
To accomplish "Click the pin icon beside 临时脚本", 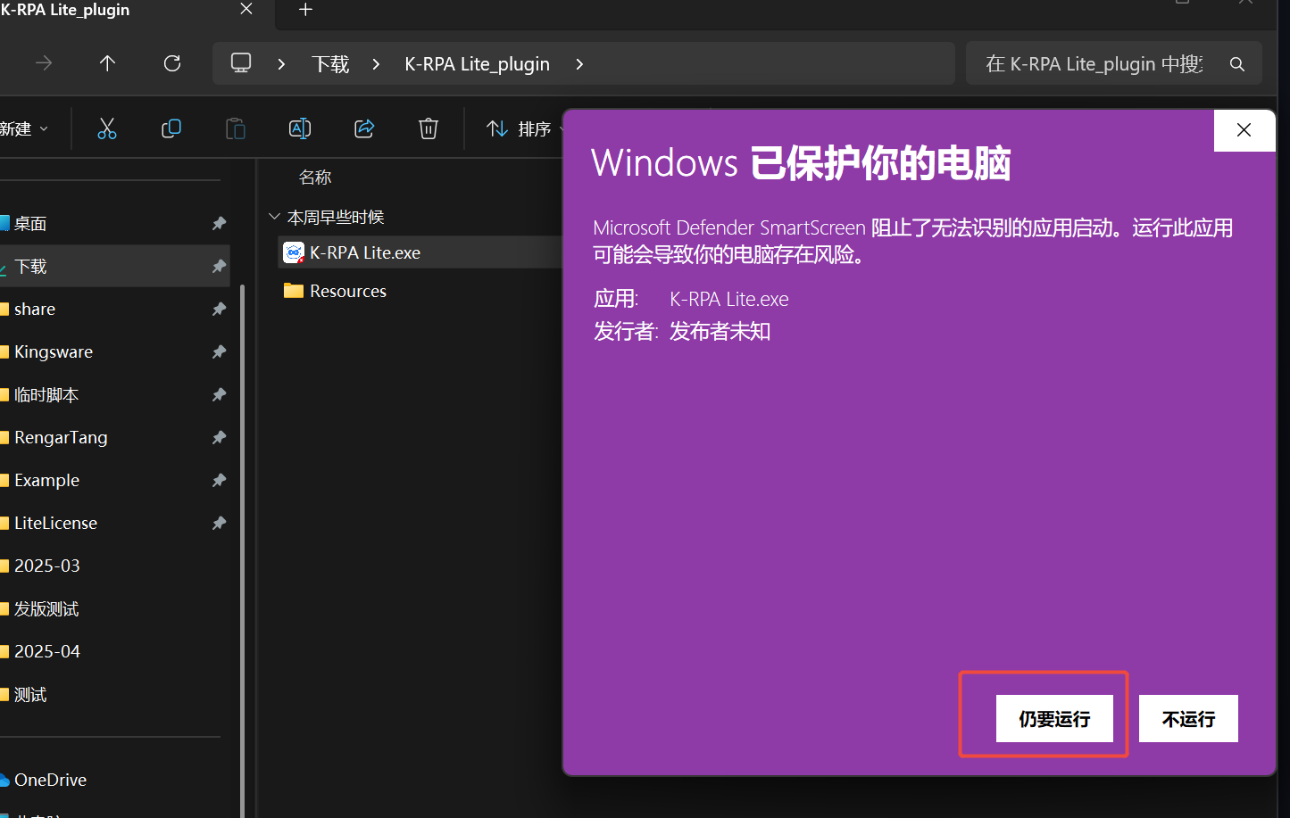I will coord(219,395).
